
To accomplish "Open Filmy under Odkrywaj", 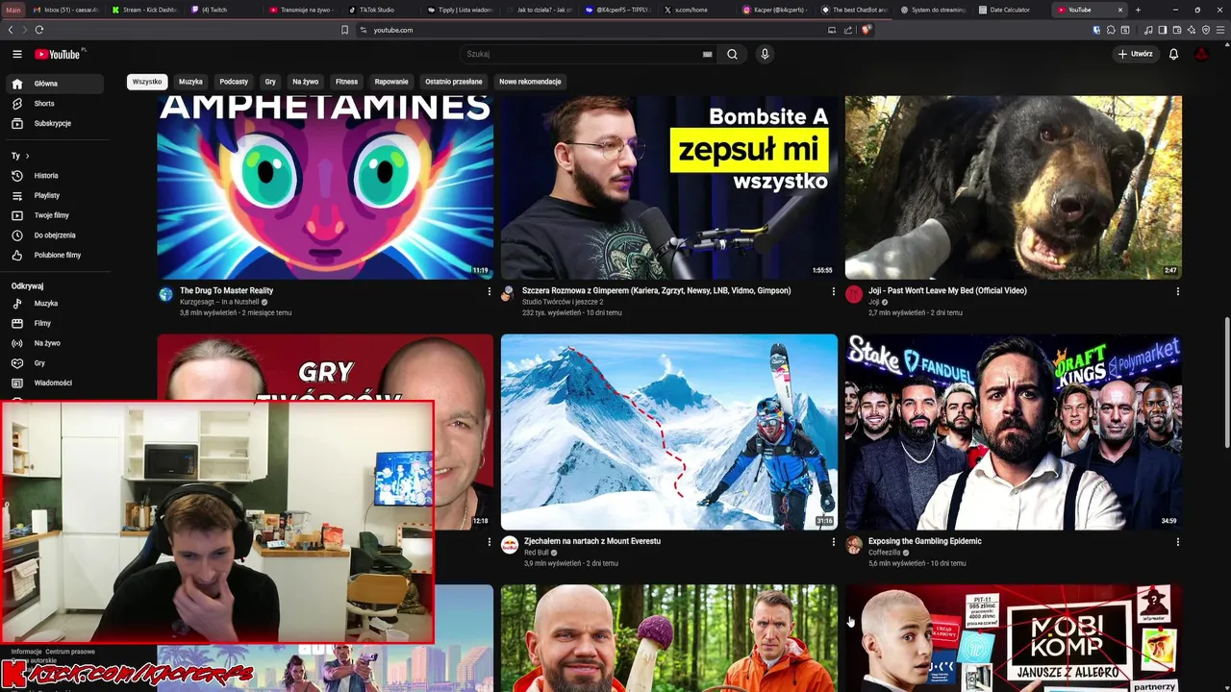I will [54, 323].
